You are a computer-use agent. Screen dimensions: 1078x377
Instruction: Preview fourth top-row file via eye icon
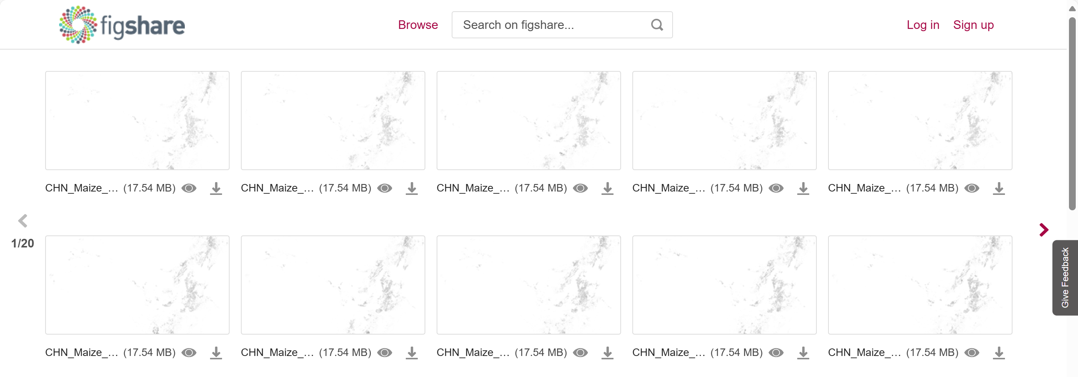pyautogui.click(x=776, y=188)
